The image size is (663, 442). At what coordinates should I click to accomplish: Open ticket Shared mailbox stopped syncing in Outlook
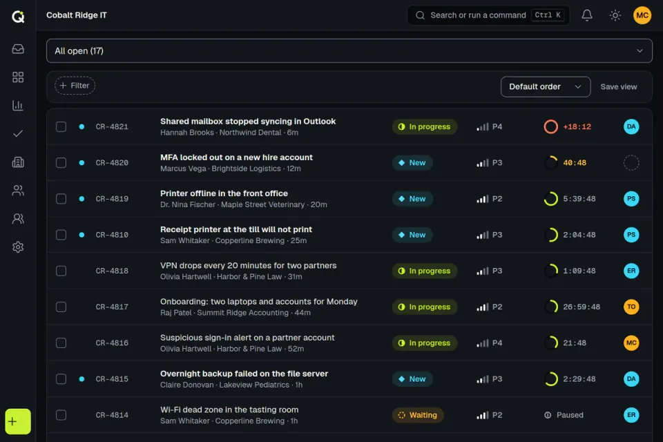tap(248, 122)
